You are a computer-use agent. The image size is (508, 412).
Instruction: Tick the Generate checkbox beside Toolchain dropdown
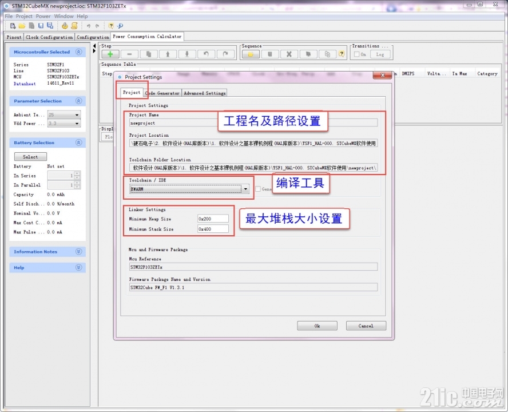pyautogui.click(x=258, y=189)
